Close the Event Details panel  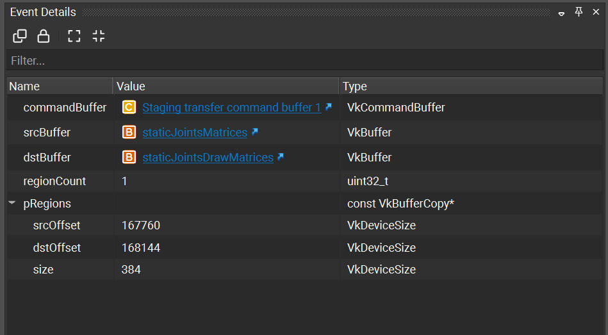coord(596,12)
